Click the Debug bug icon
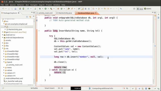The image size is (161, 91). [x=40, y=9]
